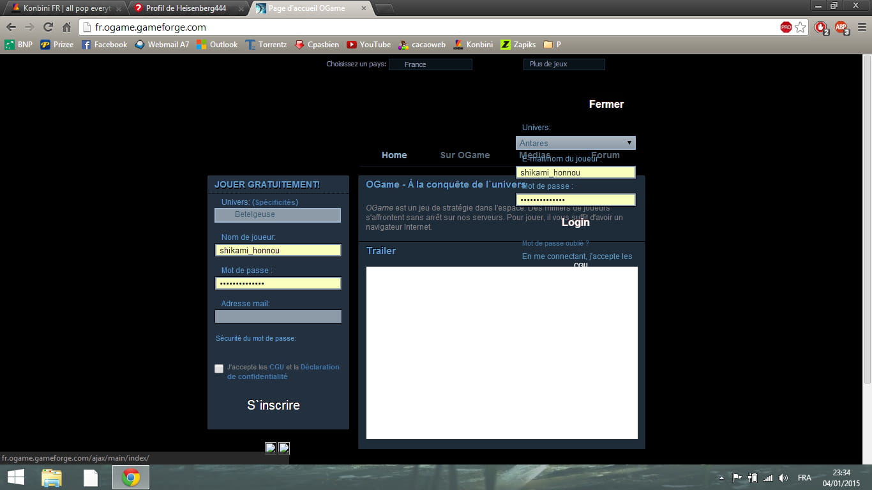Open the Sur OGame menu item

(x=465, y=155)
